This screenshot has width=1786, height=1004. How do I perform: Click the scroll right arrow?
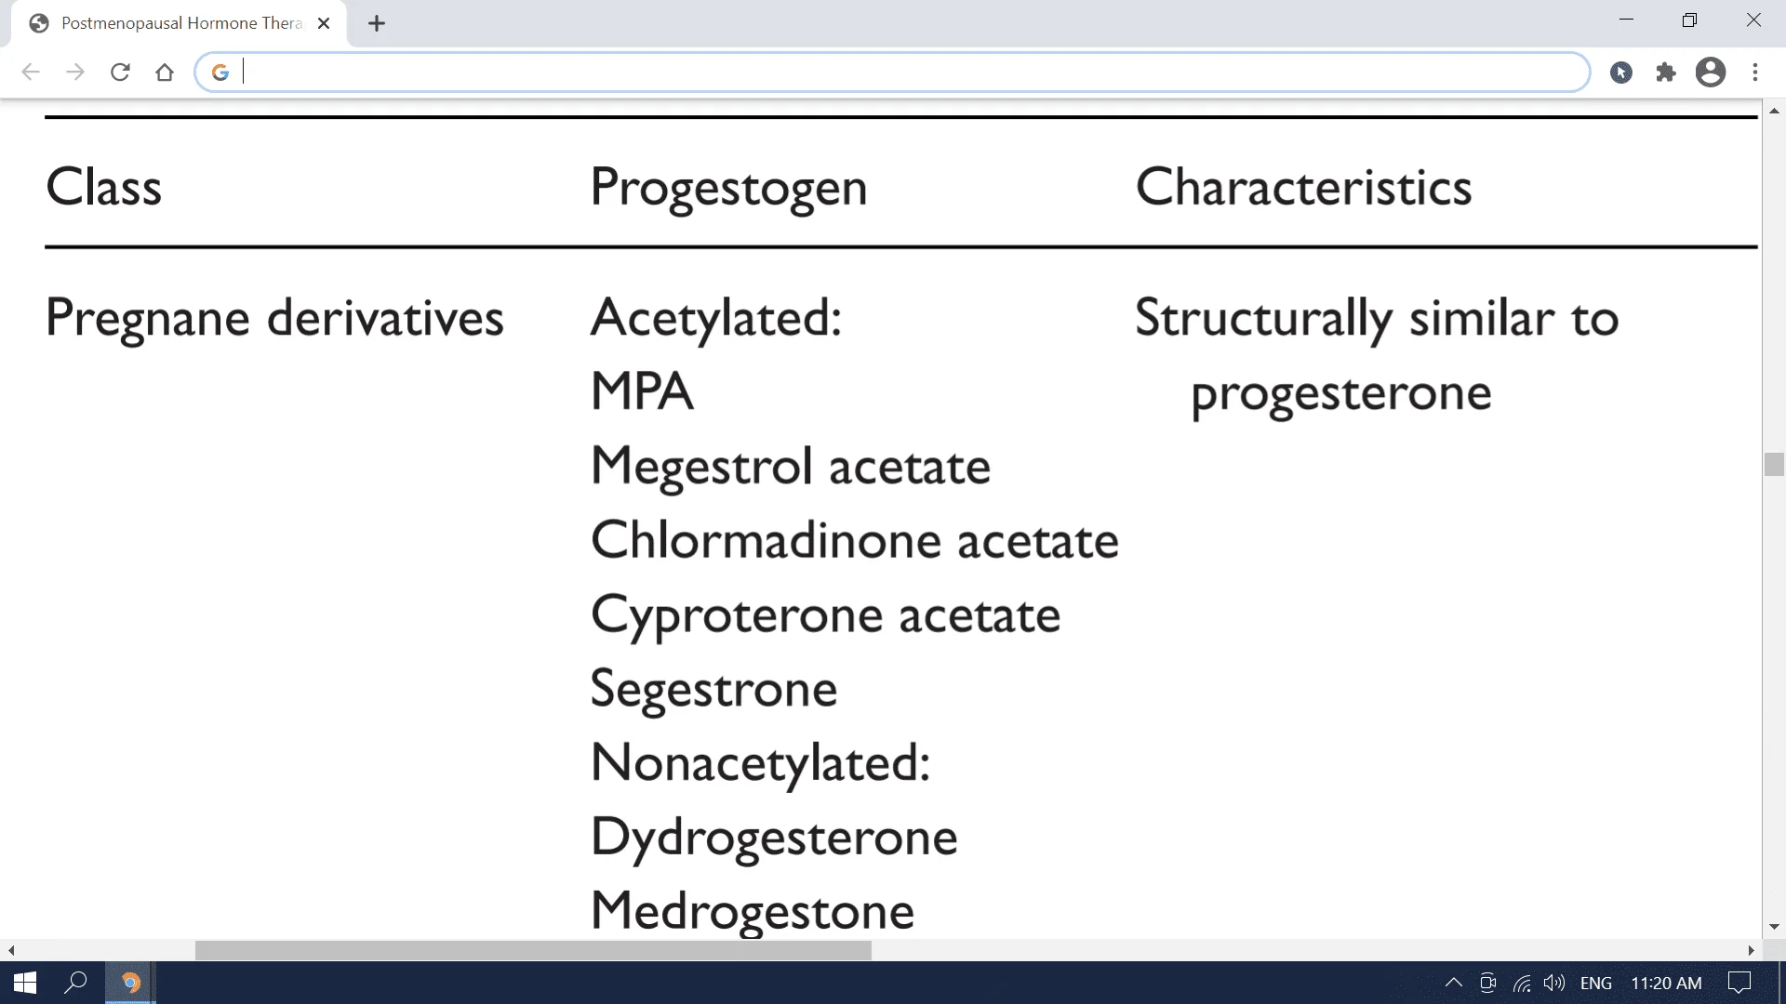click(x=1751, y=950)
